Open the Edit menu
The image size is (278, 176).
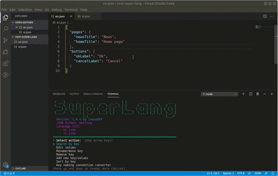pos(12,9)
